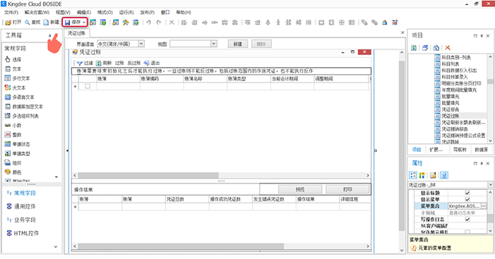The height and width of the screenshot is (259, 495).
Task: Select the 通用控件 toolbox category
Action: tap(21, 206)
